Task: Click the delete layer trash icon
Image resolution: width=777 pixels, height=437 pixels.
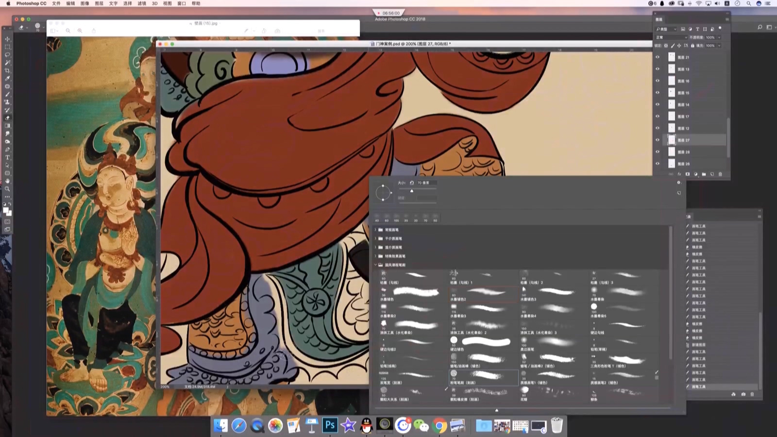Action: click(x=720, y=174)
